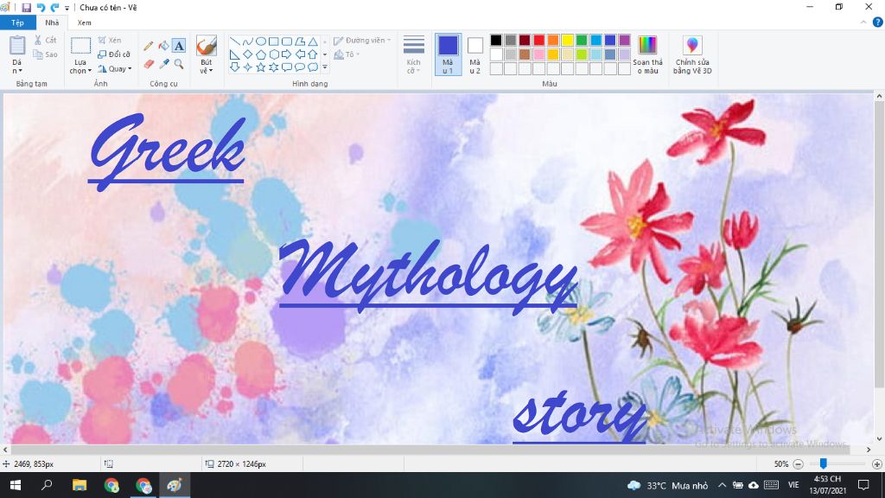
Task: Click the Dán clipboard paste icon
Action: 17,47
